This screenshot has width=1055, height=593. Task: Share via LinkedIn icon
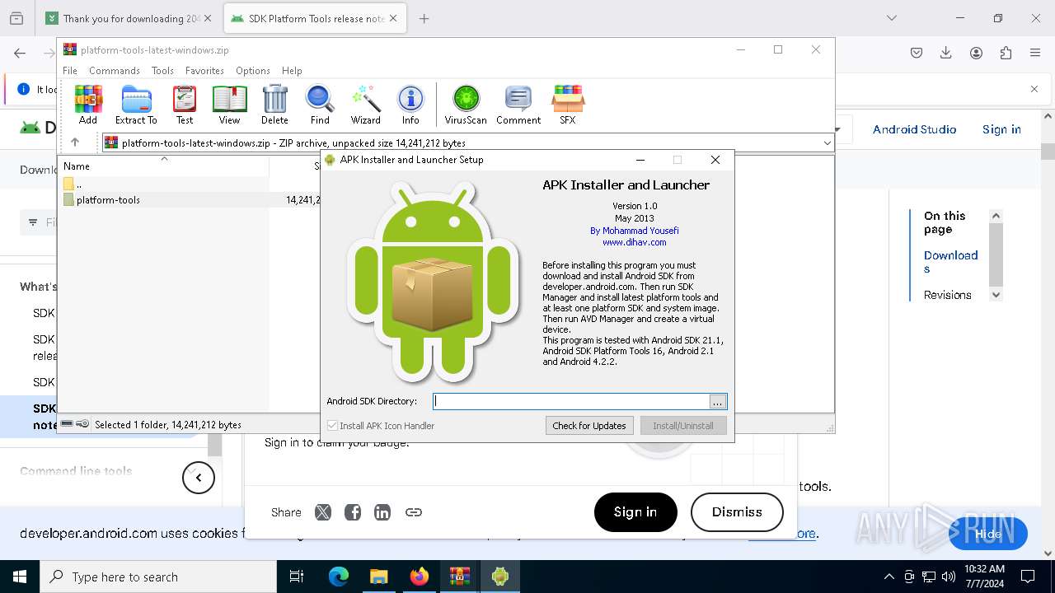click(382, 512)
